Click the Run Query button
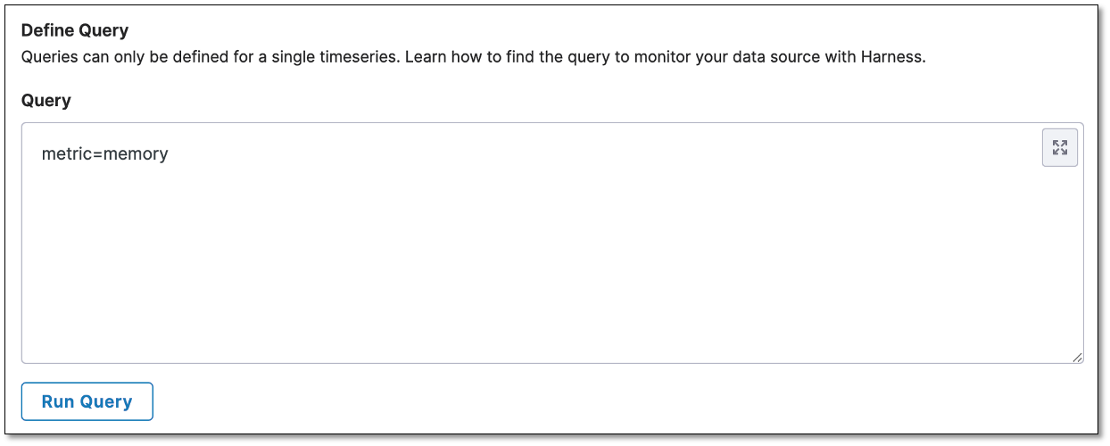This screenshot has height=446, width=1110. pyautogui.click(x=87, y=401)
